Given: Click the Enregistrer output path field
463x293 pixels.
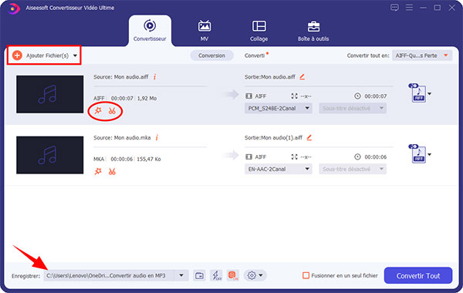Looking at the screenshot, I should (109, 275).
